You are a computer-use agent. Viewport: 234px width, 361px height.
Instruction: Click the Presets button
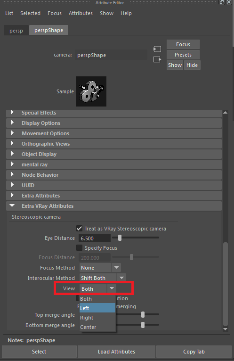coord(183,55)
